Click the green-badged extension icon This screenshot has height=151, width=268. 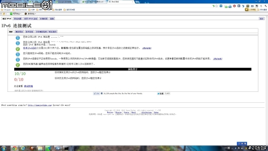coord(226,6)
